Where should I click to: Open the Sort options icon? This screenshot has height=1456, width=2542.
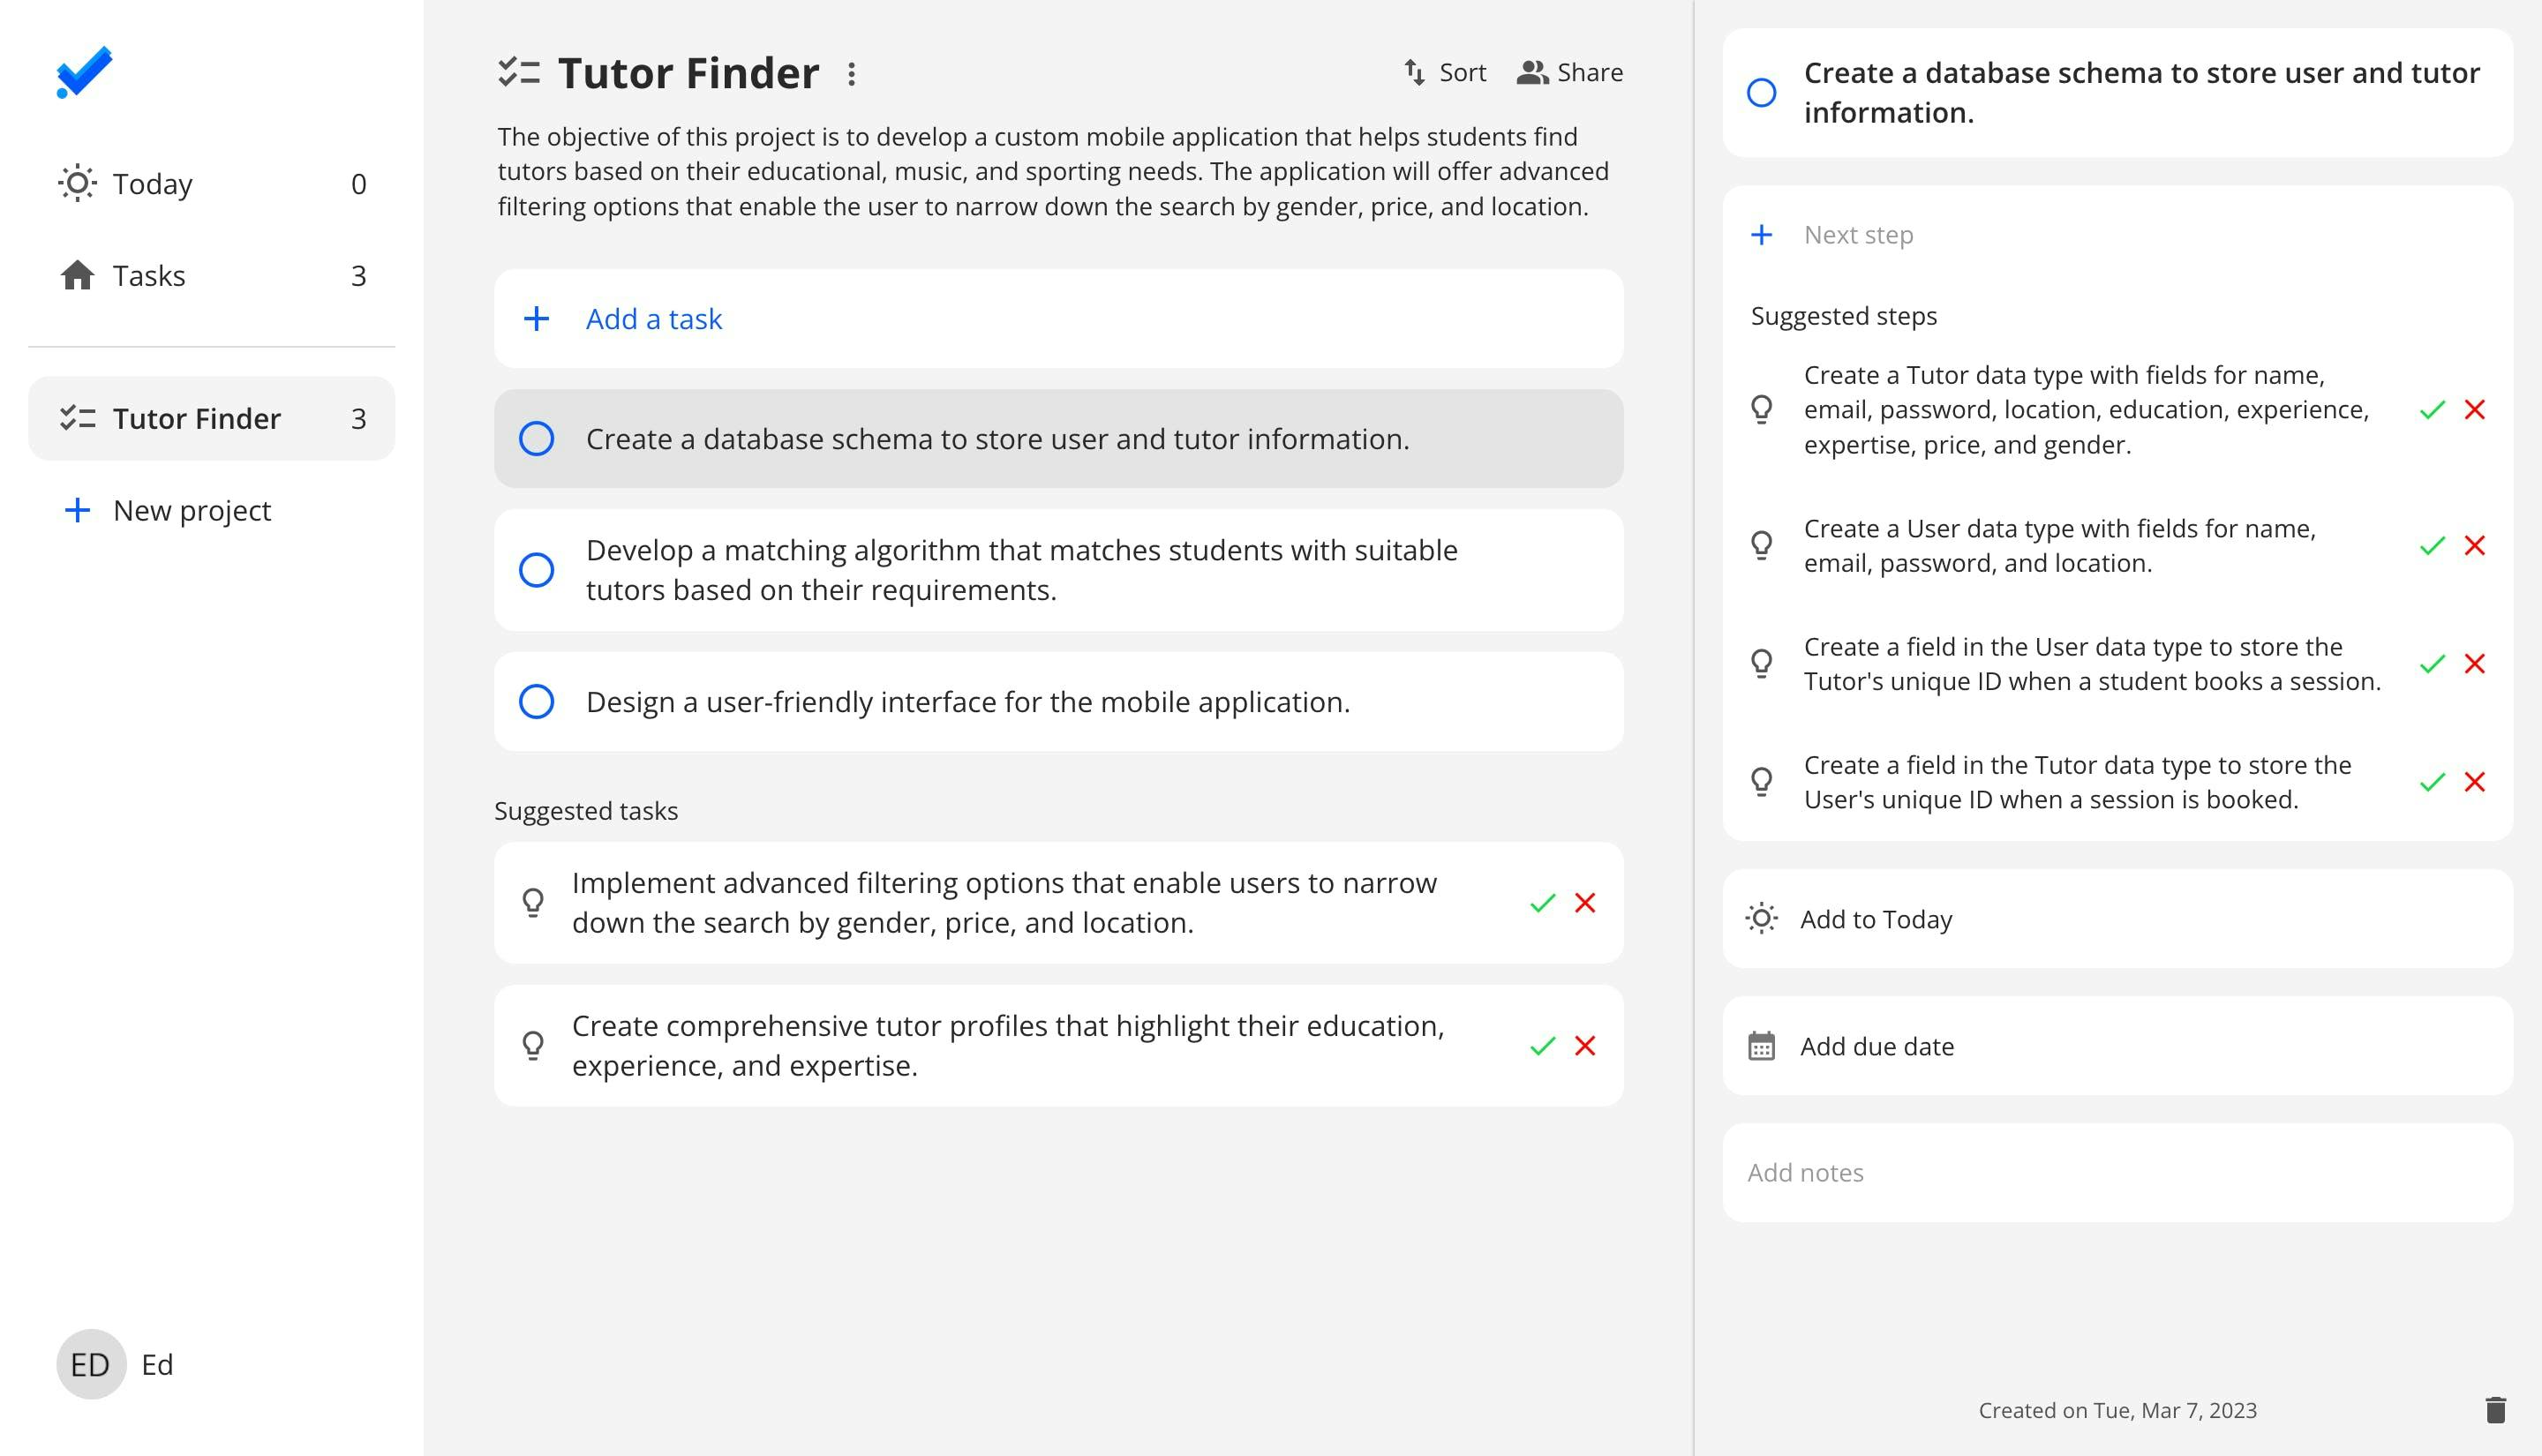(x=1414, y=71)
